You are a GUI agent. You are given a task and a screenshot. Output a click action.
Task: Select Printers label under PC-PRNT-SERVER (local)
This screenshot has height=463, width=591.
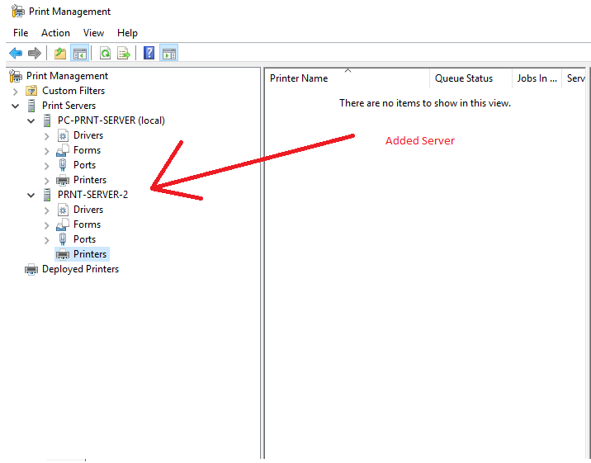click(x=90, y=180)
